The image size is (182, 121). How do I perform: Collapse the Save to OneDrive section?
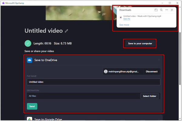[159, 60]
